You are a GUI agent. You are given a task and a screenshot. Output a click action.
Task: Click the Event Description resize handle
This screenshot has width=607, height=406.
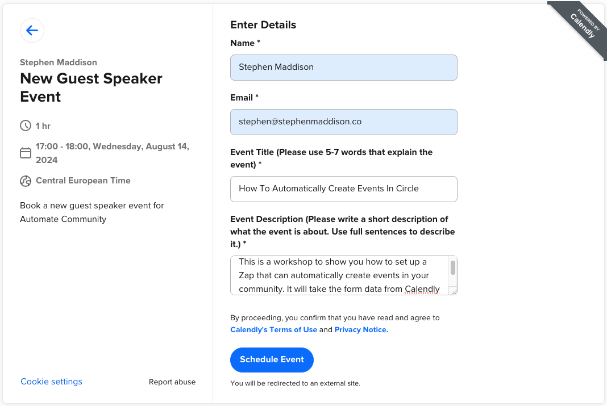point(453,291)
